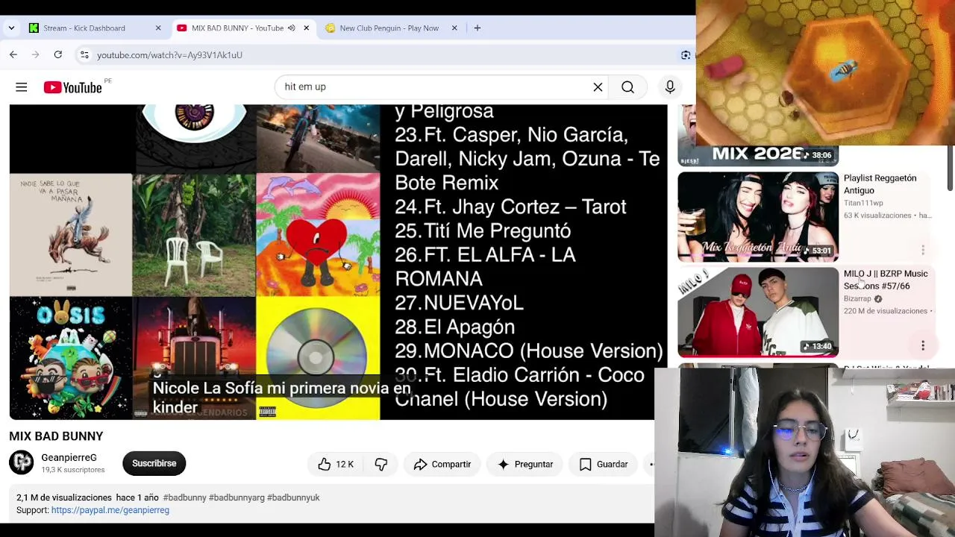Start voice search with microphone
Image resolution: width=955 pixels, height=537 pixels.
670,87
